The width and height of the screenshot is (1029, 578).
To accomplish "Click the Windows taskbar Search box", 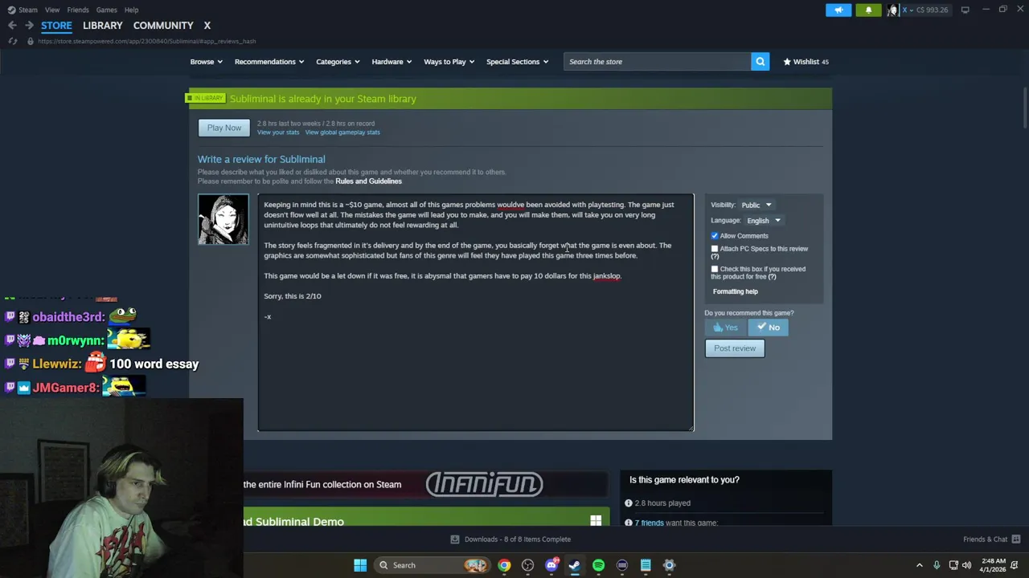I will coord(434,565).
